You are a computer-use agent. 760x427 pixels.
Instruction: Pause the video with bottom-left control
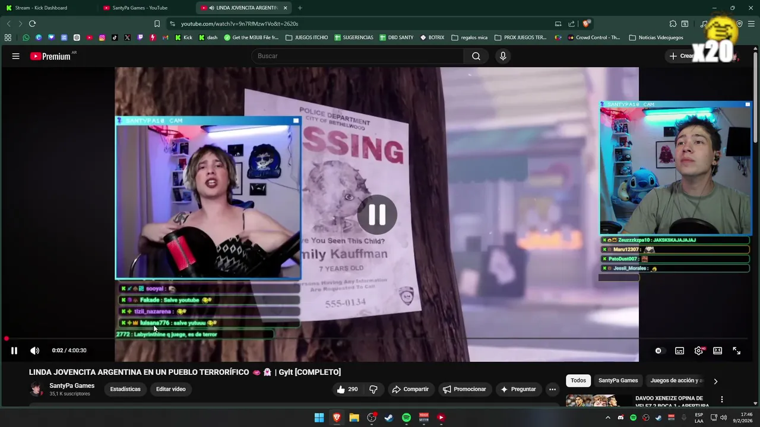pos(14,350)
